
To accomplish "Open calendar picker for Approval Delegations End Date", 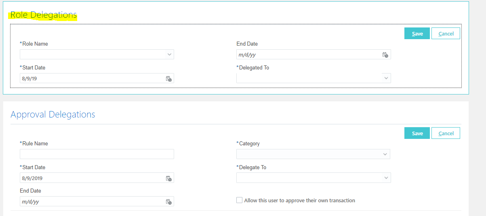I will (x=169, y=202).
